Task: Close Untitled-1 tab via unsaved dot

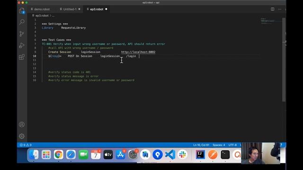Action: coord(79,9)
